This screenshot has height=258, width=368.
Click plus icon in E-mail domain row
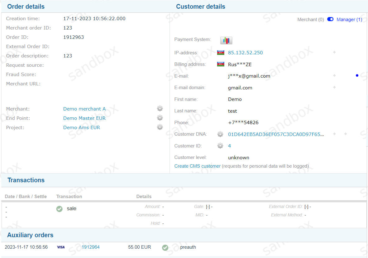(334, 88)
